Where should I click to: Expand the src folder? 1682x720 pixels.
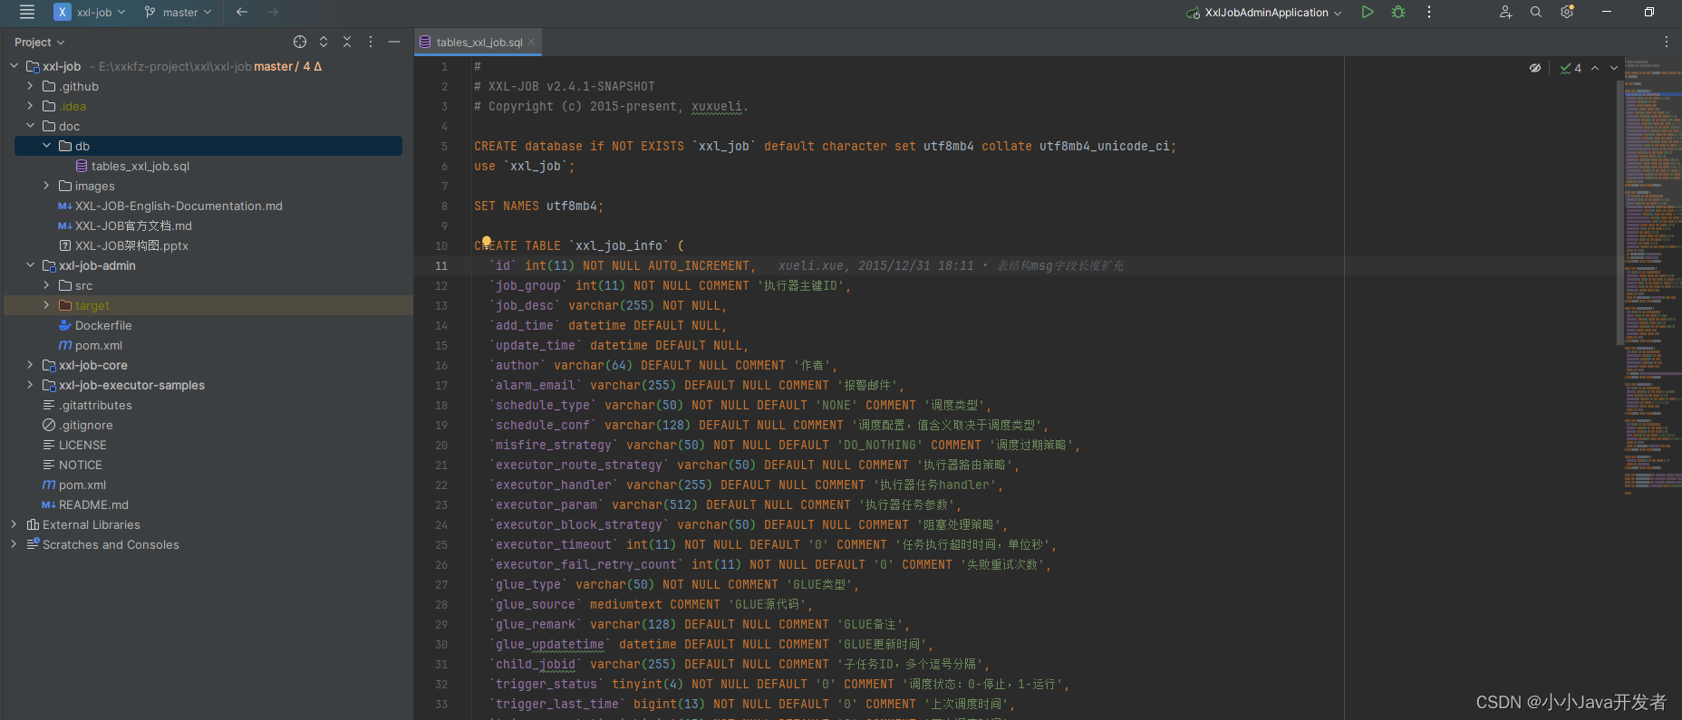point(47,285)
